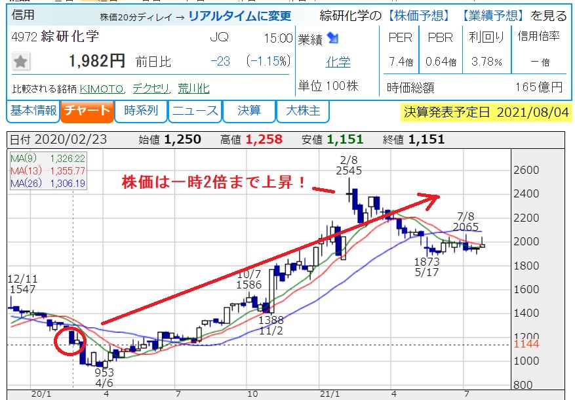The width and height of the screenshot is (575, 400).
Task: Click the 1144 price marker on axis
Action: pos(526,344)
